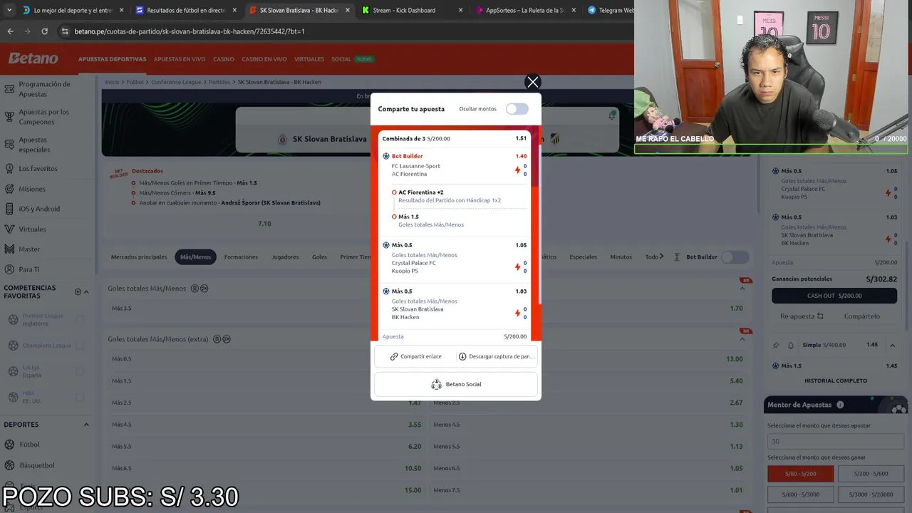
Task: Open Los favoritos sidebar icon
Action: (x=9, y=169)
